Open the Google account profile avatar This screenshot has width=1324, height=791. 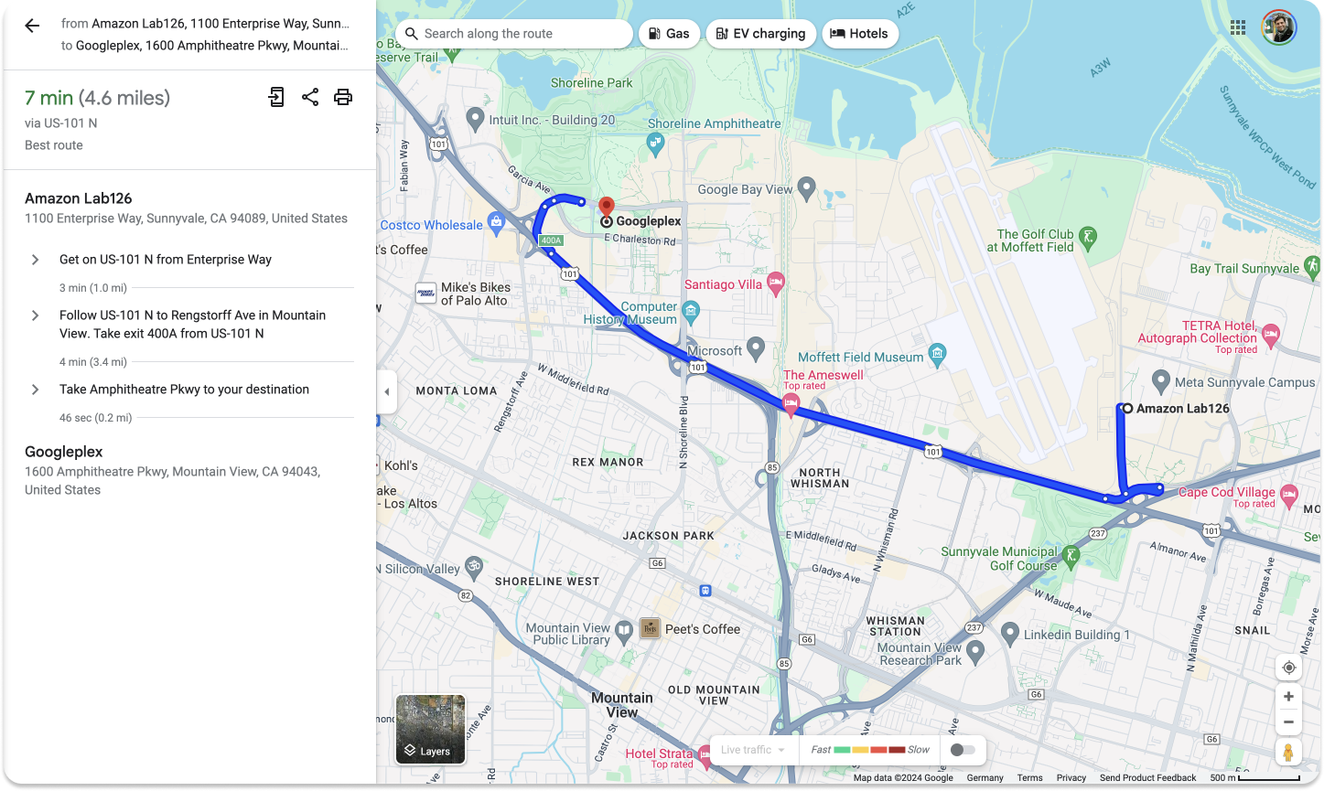pos(1278,27)
